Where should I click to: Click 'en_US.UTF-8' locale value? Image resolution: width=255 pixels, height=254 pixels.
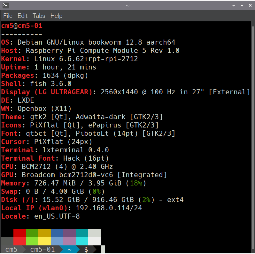[57, 216]
